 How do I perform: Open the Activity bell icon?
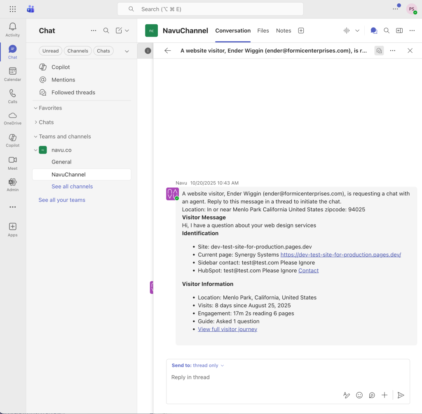(12, 30)
